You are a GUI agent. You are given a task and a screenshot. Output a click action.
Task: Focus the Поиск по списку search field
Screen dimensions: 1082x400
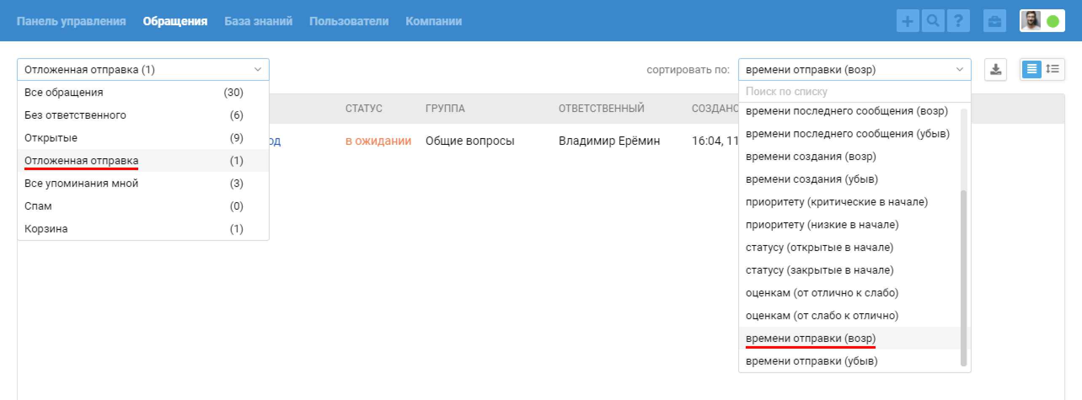(x=854, y=91)
